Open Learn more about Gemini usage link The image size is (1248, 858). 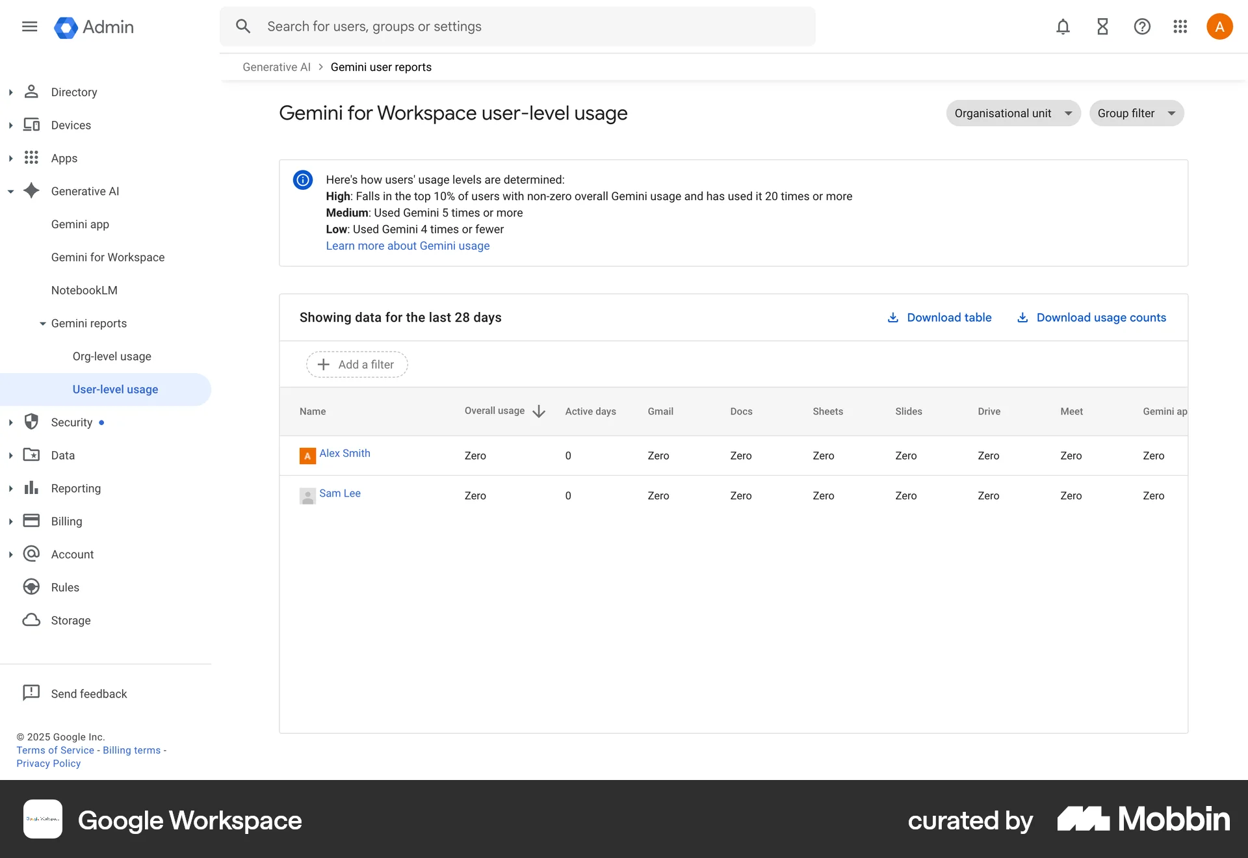click(x=408, y=246)
